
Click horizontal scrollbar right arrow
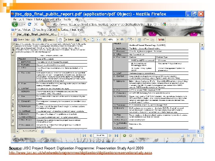pos(198,131)
